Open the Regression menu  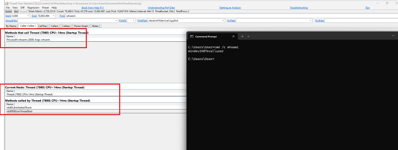point(33,8)
